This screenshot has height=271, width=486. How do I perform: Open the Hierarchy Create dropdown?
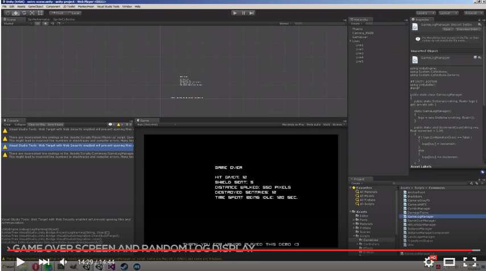pyautogui.click(x=356, y=23)
